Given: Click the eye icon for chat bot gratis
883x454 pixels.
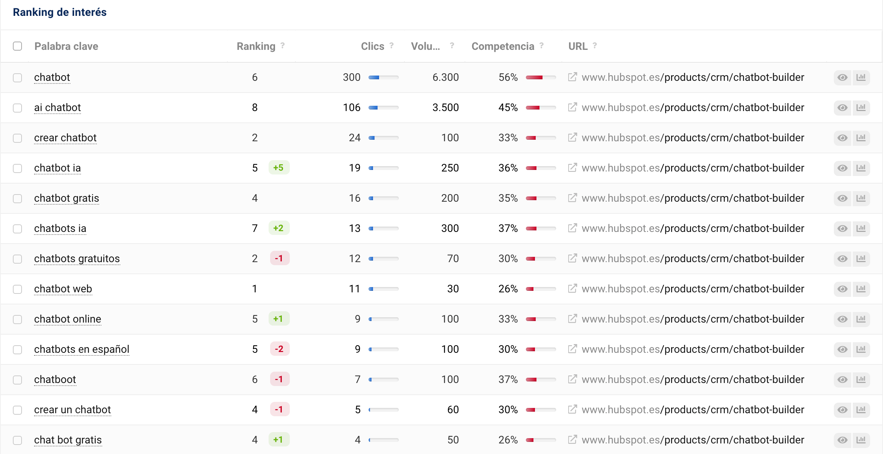Looking at the screenshot, I should [x=842, y=440].
